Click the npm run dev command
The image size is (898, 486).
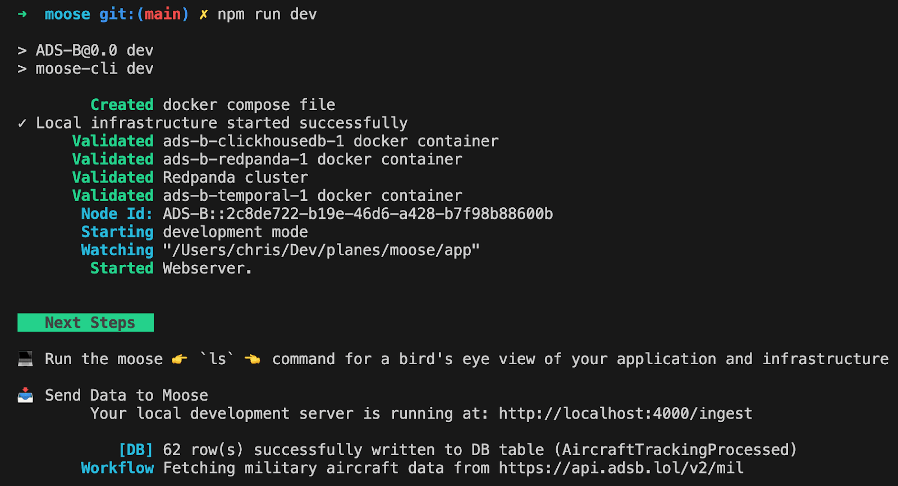pyautogui.click(x=267, y=15)
